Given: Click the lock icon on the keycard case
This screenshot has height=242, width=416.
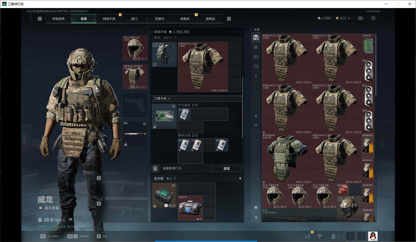Looking at the screenshot, I should coord(155,126).
